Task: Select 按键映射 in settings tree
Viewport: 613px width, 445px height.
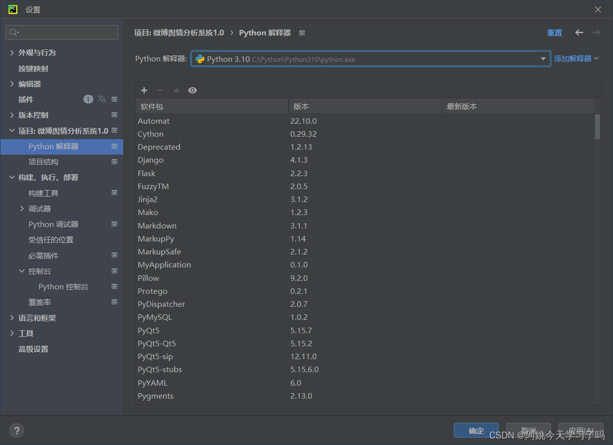Action: [33, 68]
